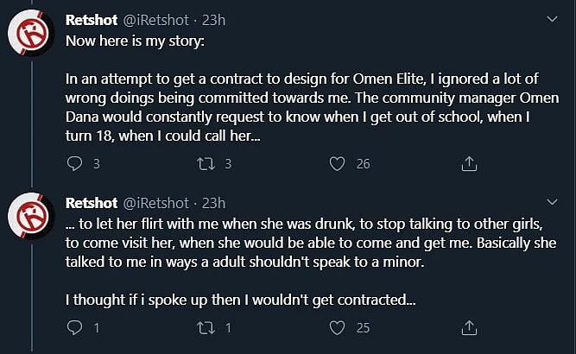Open the @iRetshot handle on the second tweet
576x354 pixels.
tap(155, 203)
